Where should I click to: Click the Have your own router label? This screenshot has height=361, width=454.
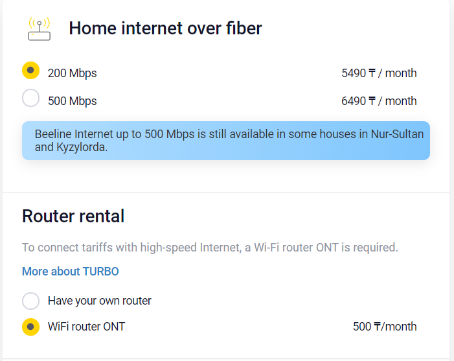point(100,301)
